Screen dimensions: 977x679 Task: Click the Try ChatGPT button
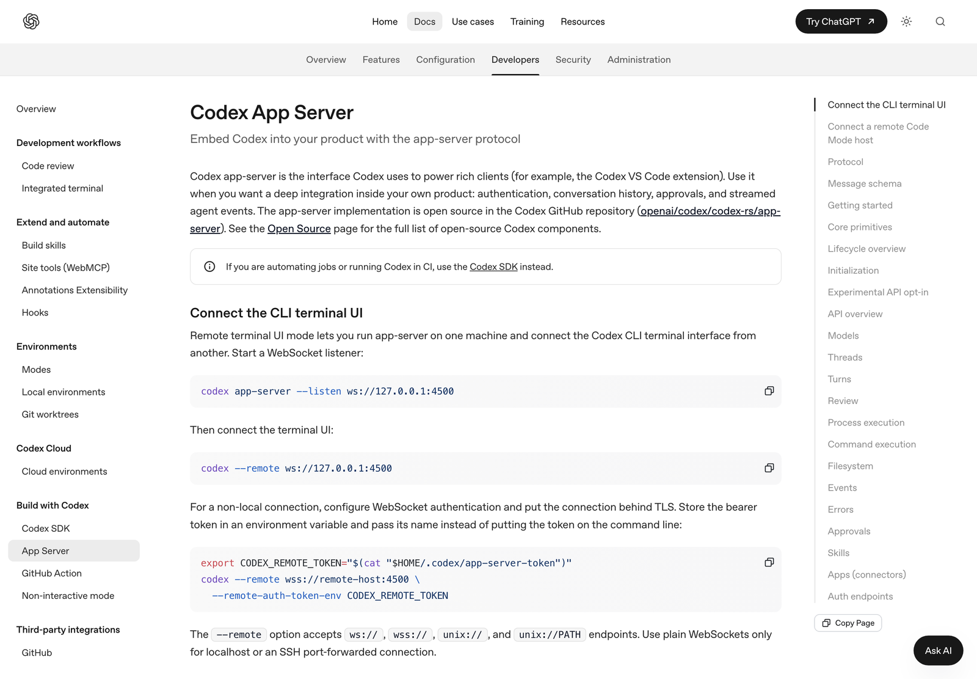coord(841,21)
